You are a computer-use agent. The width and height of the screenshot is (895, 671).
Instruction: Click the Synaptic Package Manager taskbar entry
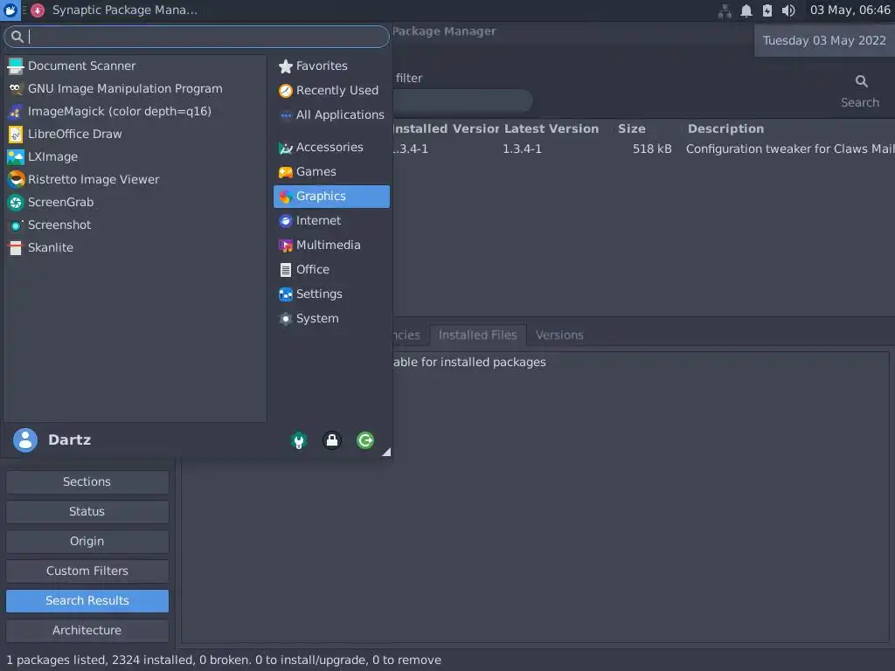tap(114, 10)
